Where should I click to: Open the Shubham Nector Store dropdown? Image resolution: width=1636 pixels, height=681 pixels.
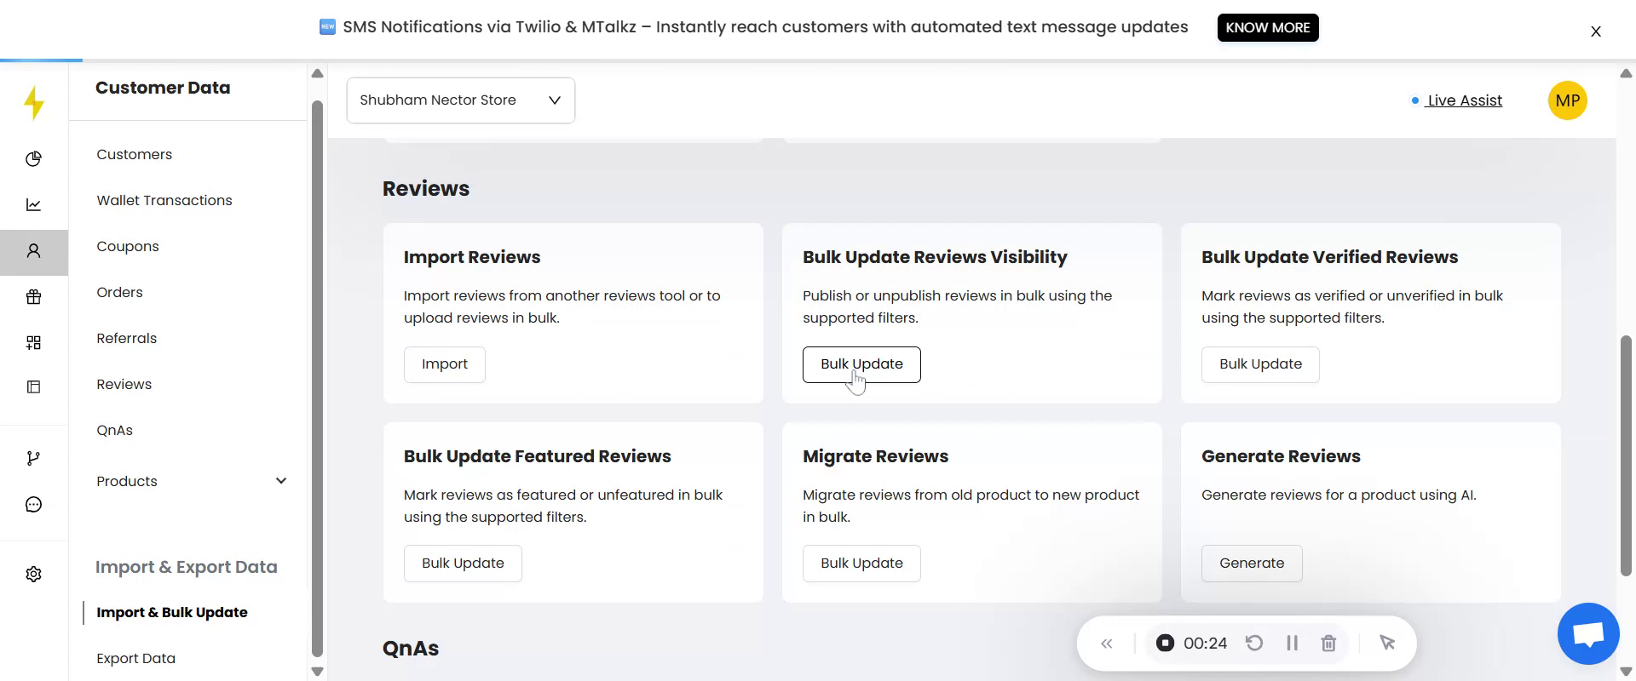click(x=460, y=100)
